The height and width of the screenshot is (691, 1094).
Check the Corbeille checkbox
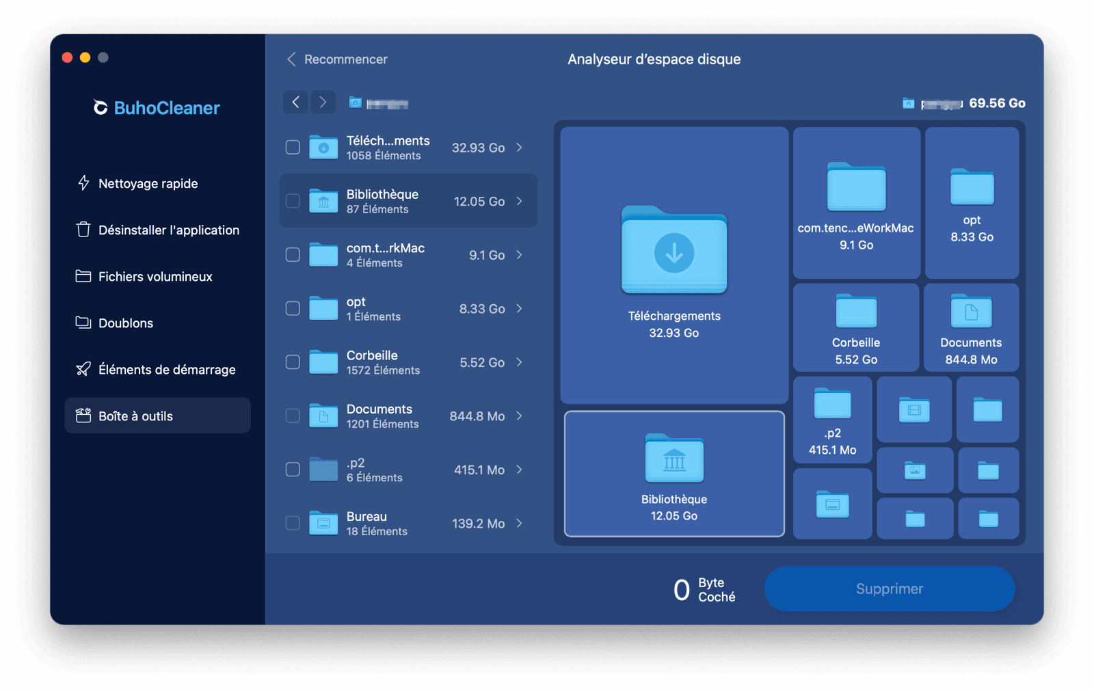(x=293, y=362)
